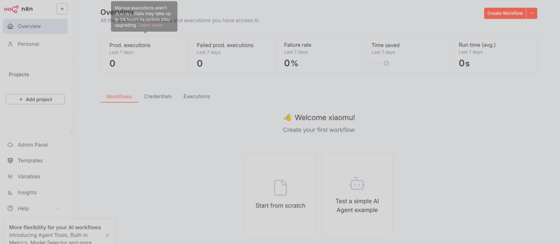Select the Failed prod. executions card
The width and height of the screenshot is (560, 244).
[x=231, y=55]
